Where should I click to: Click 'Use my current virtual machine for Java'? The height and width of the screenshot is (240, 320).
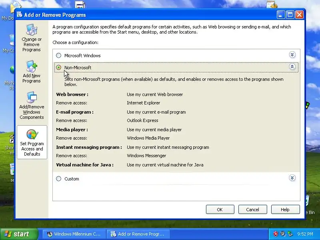click(165, 165)
